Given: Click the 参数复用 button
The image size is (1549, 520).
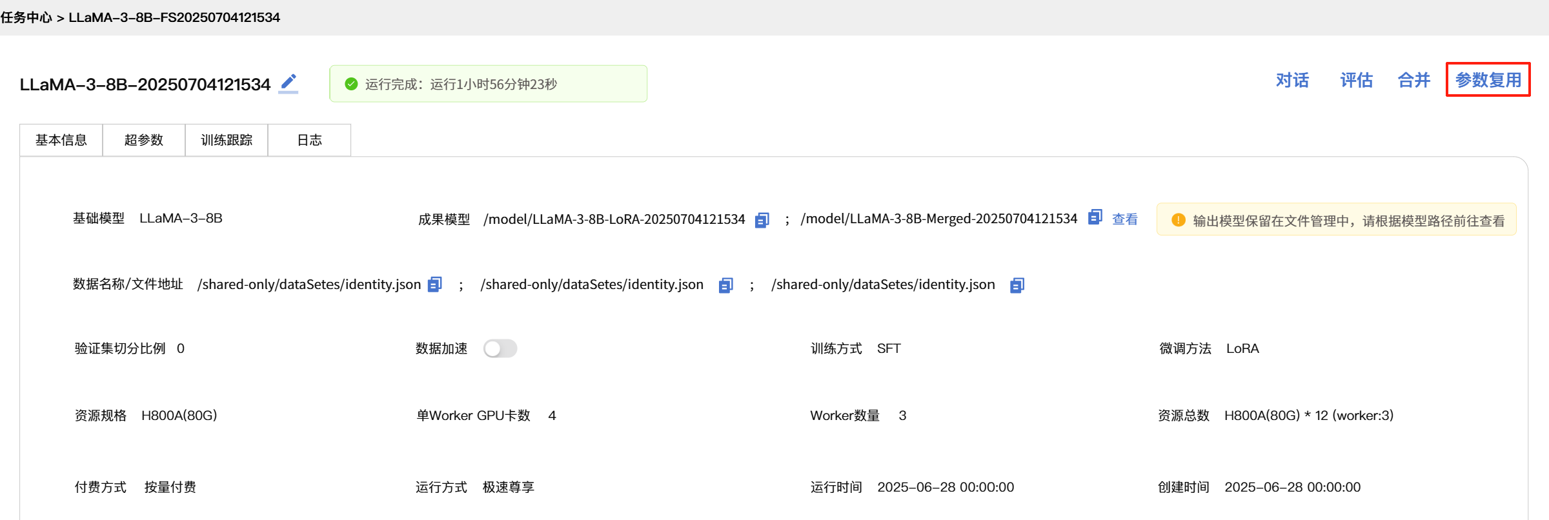Looking at the screenshot, I should pyautogui.click(x=1488, y=80).
